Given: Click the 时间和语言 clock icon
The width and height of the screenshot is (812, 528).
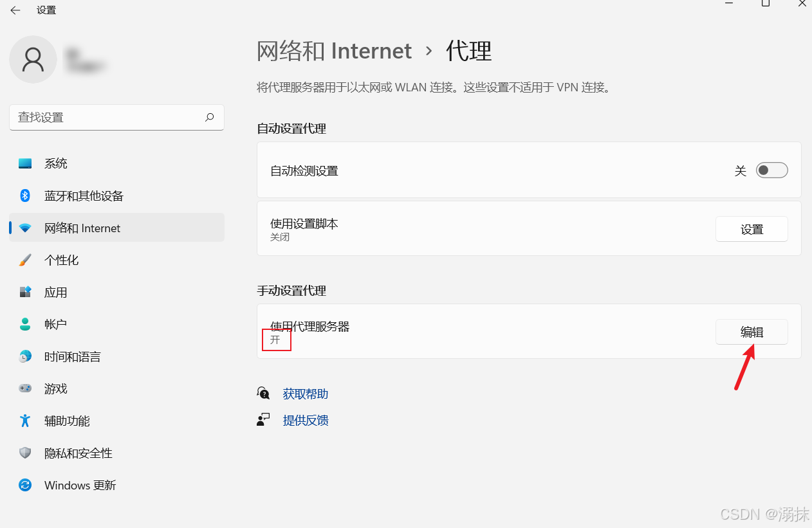Looking at the screenshot, I should [24, 356].
